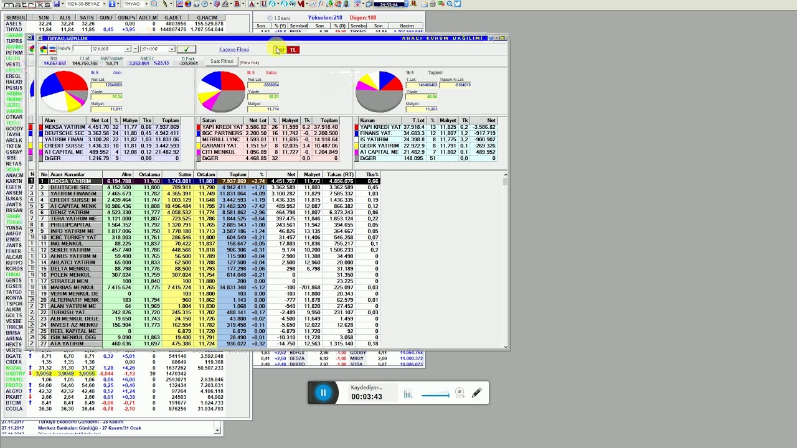Click the Toplam pie chart
797x448 pixels.
coord(379,91)
